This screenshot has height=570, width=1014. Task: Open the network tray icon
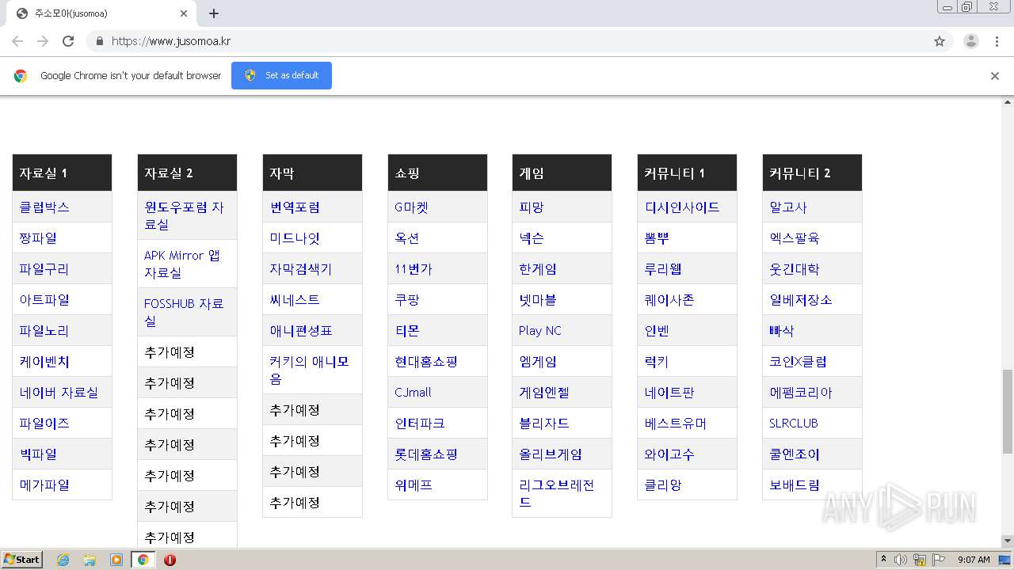[920, 560]
